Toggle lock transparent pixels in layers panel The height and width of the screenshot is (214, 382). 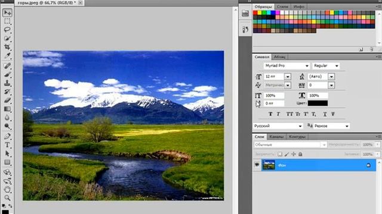tap(280, 154)
